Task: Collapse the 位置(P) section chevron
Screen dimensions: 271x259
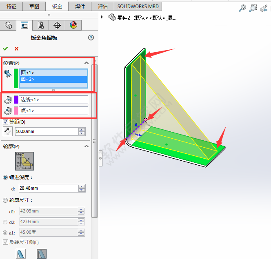Action: point(87,63)
